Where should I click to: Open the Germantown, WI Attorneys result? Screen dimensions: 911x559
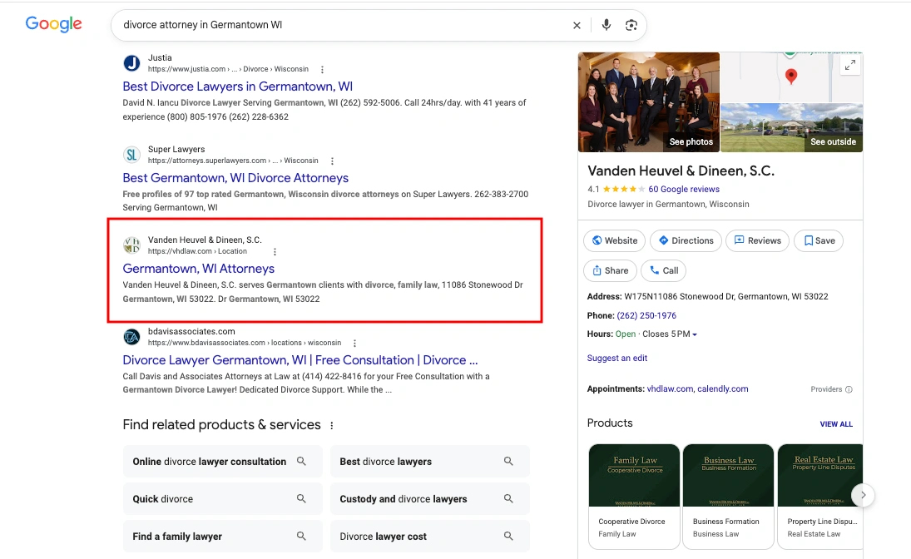tap(199, 269)
